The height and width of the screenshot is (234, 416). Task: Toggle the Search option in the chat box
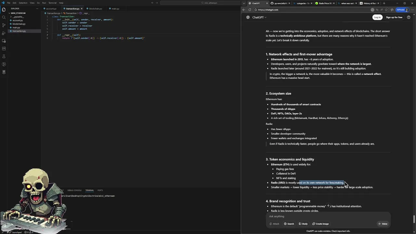(289, 224)
